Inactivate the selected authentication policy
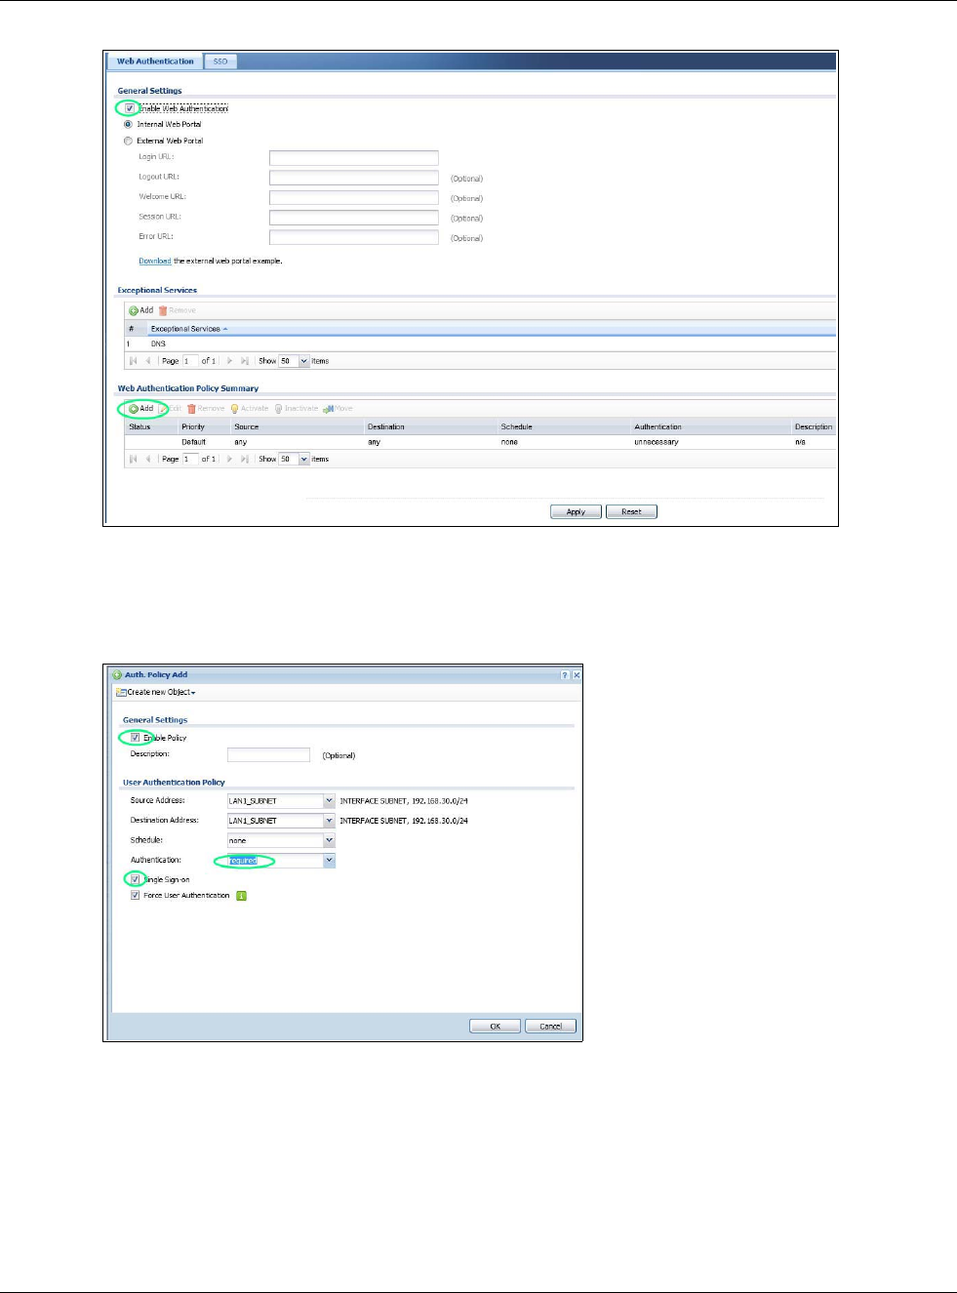957x1293 pixels. point(296,409)
